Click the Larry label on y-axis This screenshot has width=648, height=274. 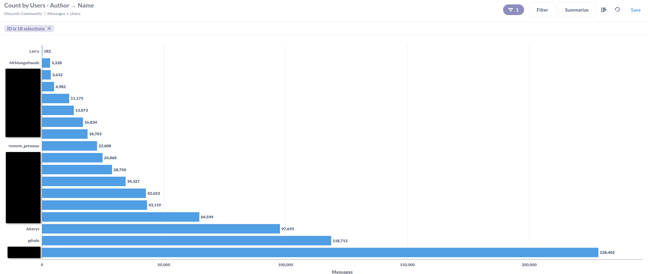click(x=34, y=51)
